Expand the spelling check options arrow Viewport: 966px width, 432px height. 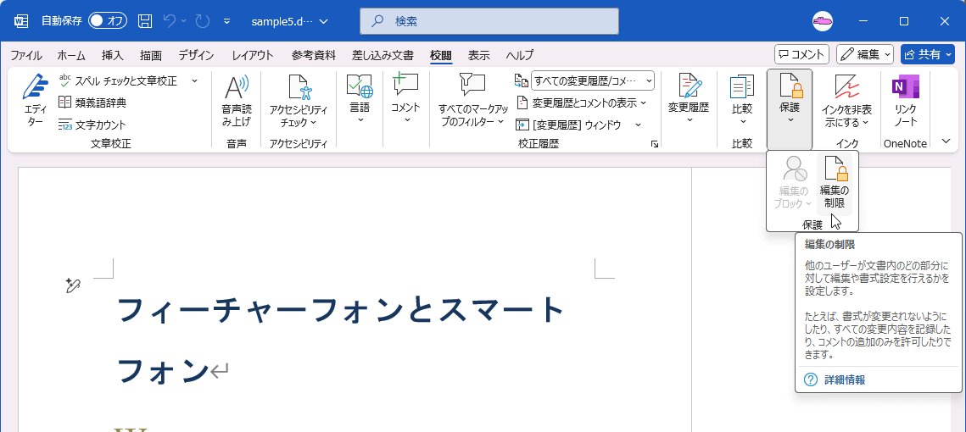coord(194,80)
